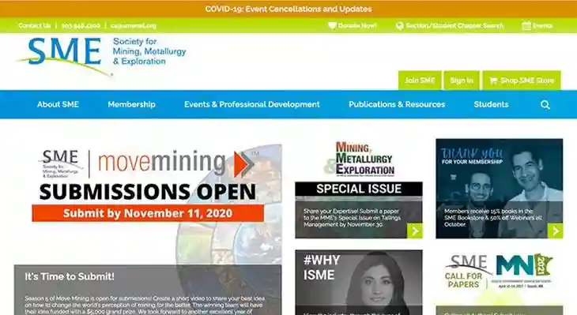Open the COVID-19 Event Cancellations and Updates banner
This screenshot has height=315, width=577.
288,9
